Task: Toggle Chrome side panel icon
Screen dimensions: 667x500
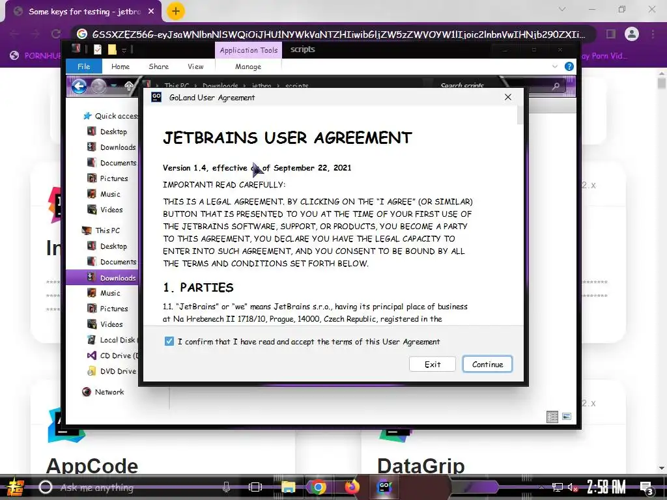Action: (x=611, y=34)
